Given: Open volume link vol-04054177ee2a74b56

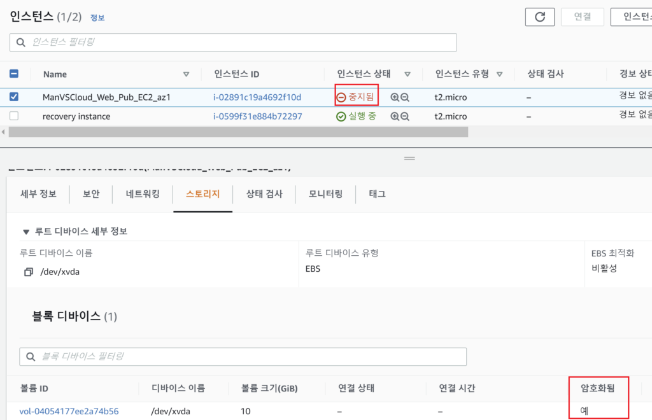Looking at the screenshot, I should click(x=69, y=411).
